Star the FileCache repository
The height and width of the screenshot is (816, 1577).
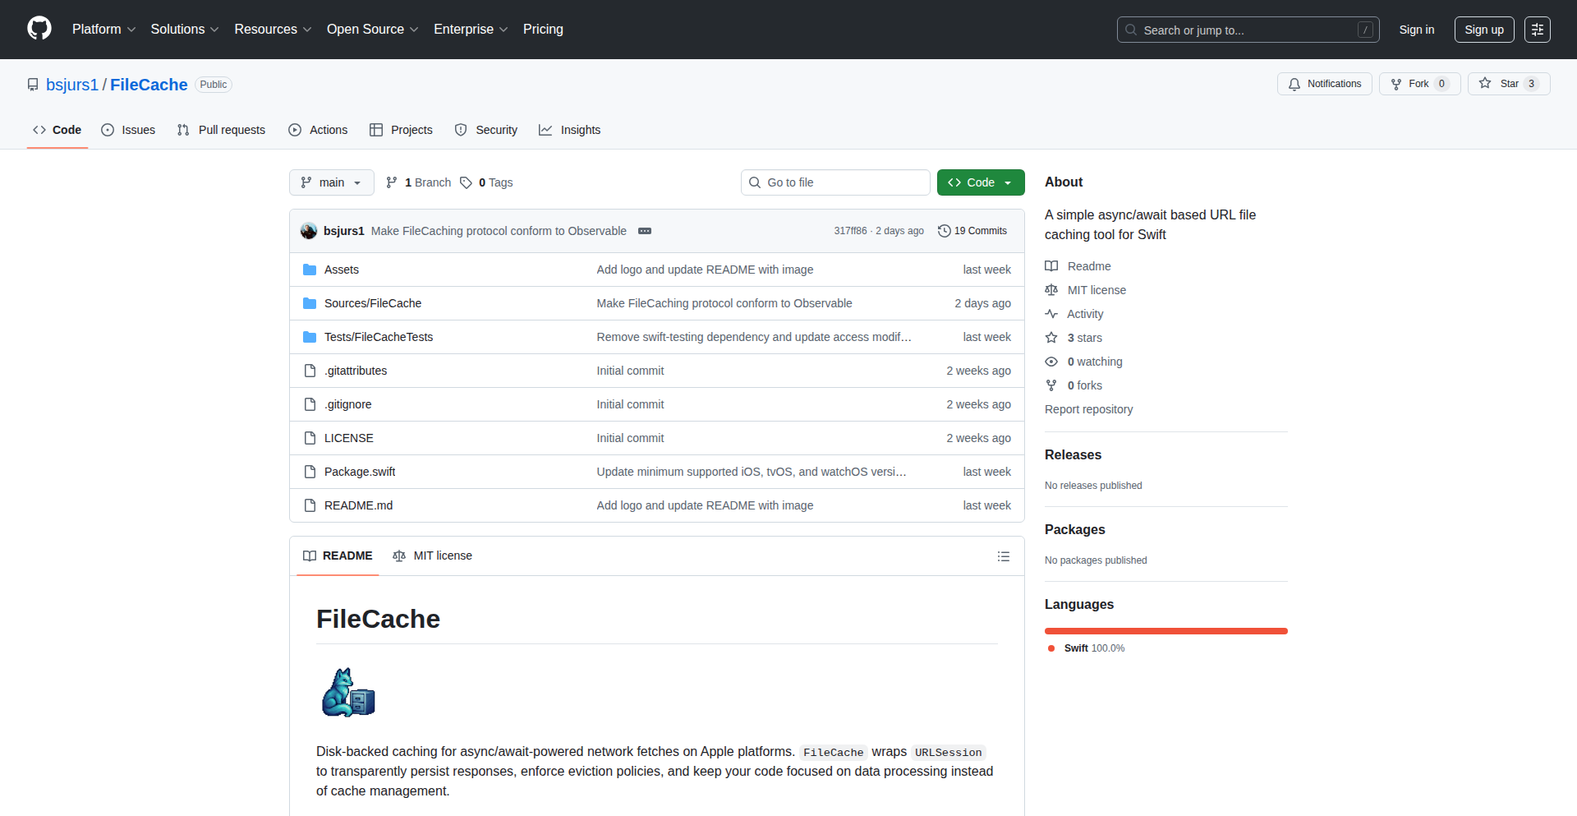coord(1500,84)
